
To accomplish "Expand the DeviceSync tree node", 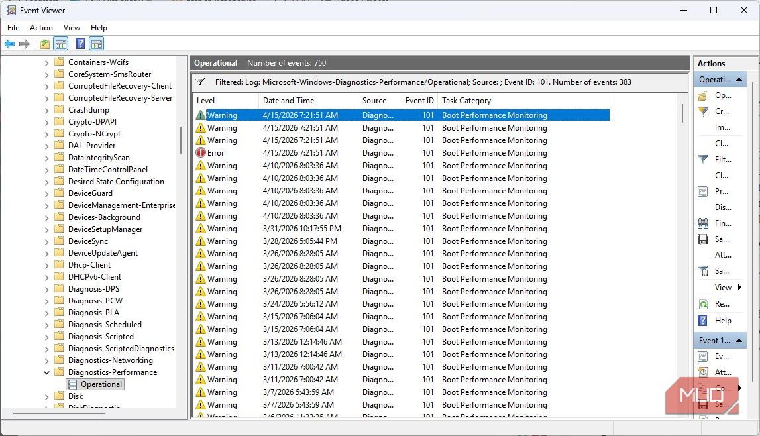I will click(x=46, y=241).
